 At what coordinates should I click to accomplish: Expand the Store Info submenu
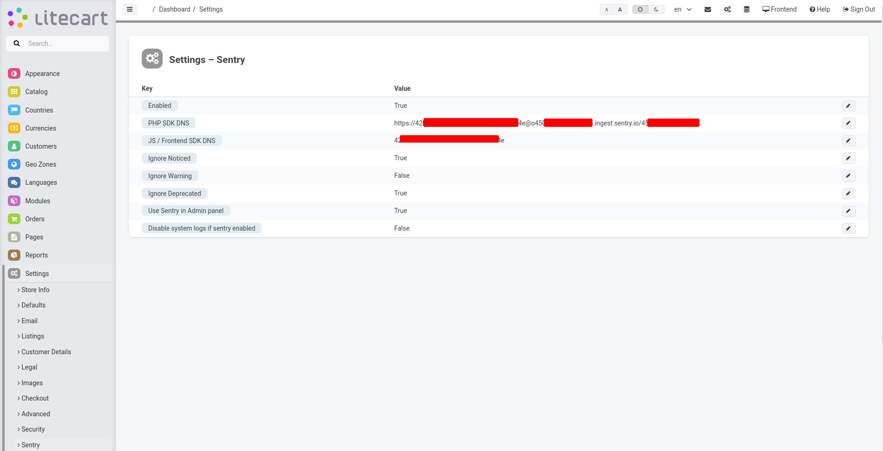[35, 290]
